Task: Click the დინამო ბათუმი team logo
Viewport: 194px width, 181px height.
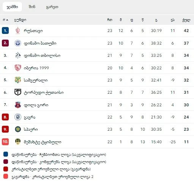Action: (x=18, y=43)
